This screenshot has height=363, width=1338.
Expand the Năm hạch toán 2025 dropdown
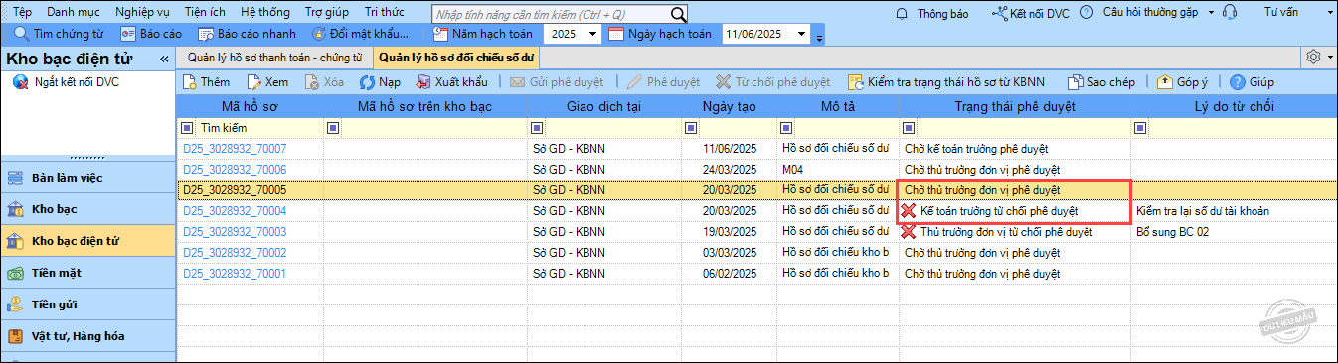592,34
